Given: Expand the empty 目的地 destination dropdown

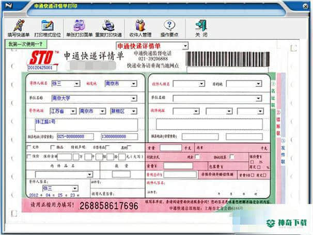Looking at the screenshot, I should (259, 84).
